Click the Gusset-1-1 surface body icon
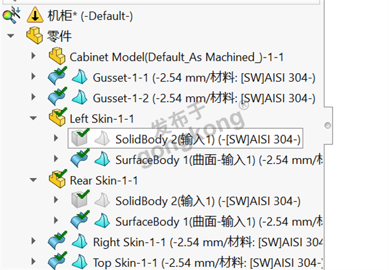 (x=80, y=78)
